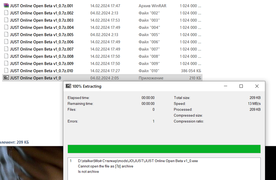This screenshot has width=276, height=180.
Task: Click the blank file icon of 7z.006
Action: pyautogui.click(x=6, y=42)
